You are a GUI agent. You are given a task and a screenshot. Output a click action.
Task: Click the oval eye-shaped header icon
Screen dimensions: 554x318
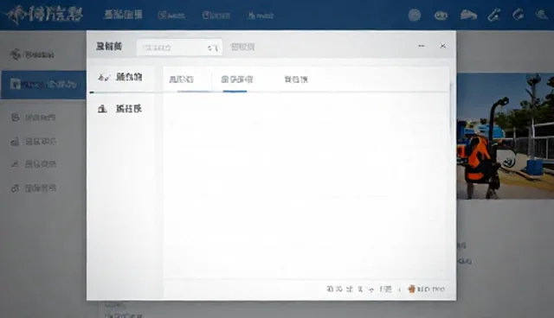click(441, 16)
